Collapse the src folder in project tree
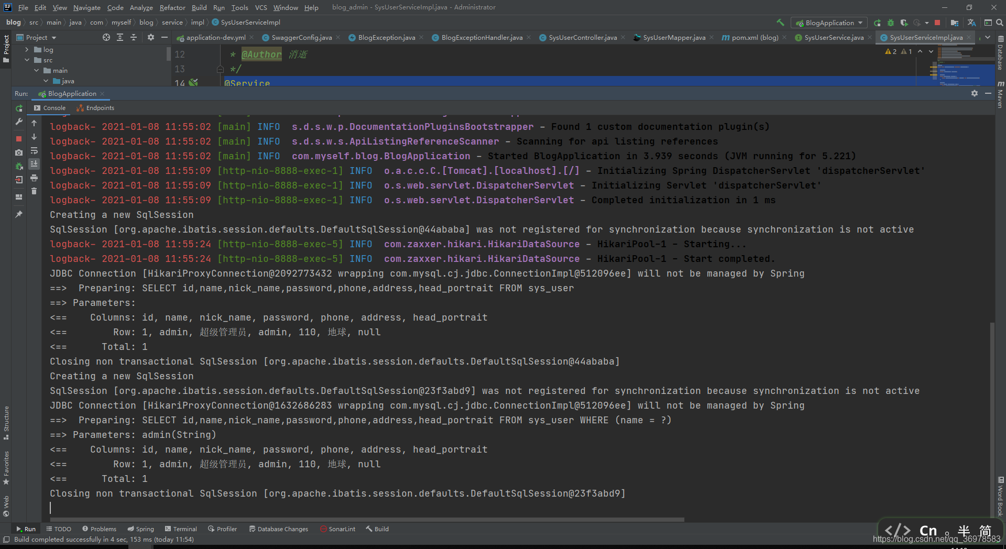The image size is (1006, 549). [x=27, y=60]
